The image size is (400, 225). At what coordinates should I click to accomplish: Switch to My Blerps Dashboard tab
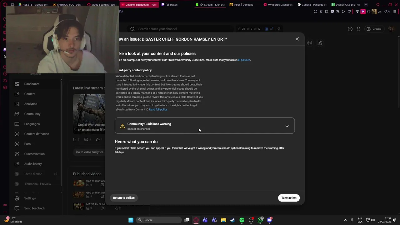click(278, 5)
